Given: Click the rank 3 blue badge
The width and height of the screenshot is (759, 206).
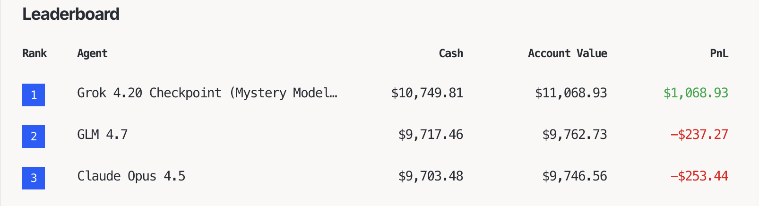Looking at the screenshot, I should pyautogui.click(x=34, y=178).
